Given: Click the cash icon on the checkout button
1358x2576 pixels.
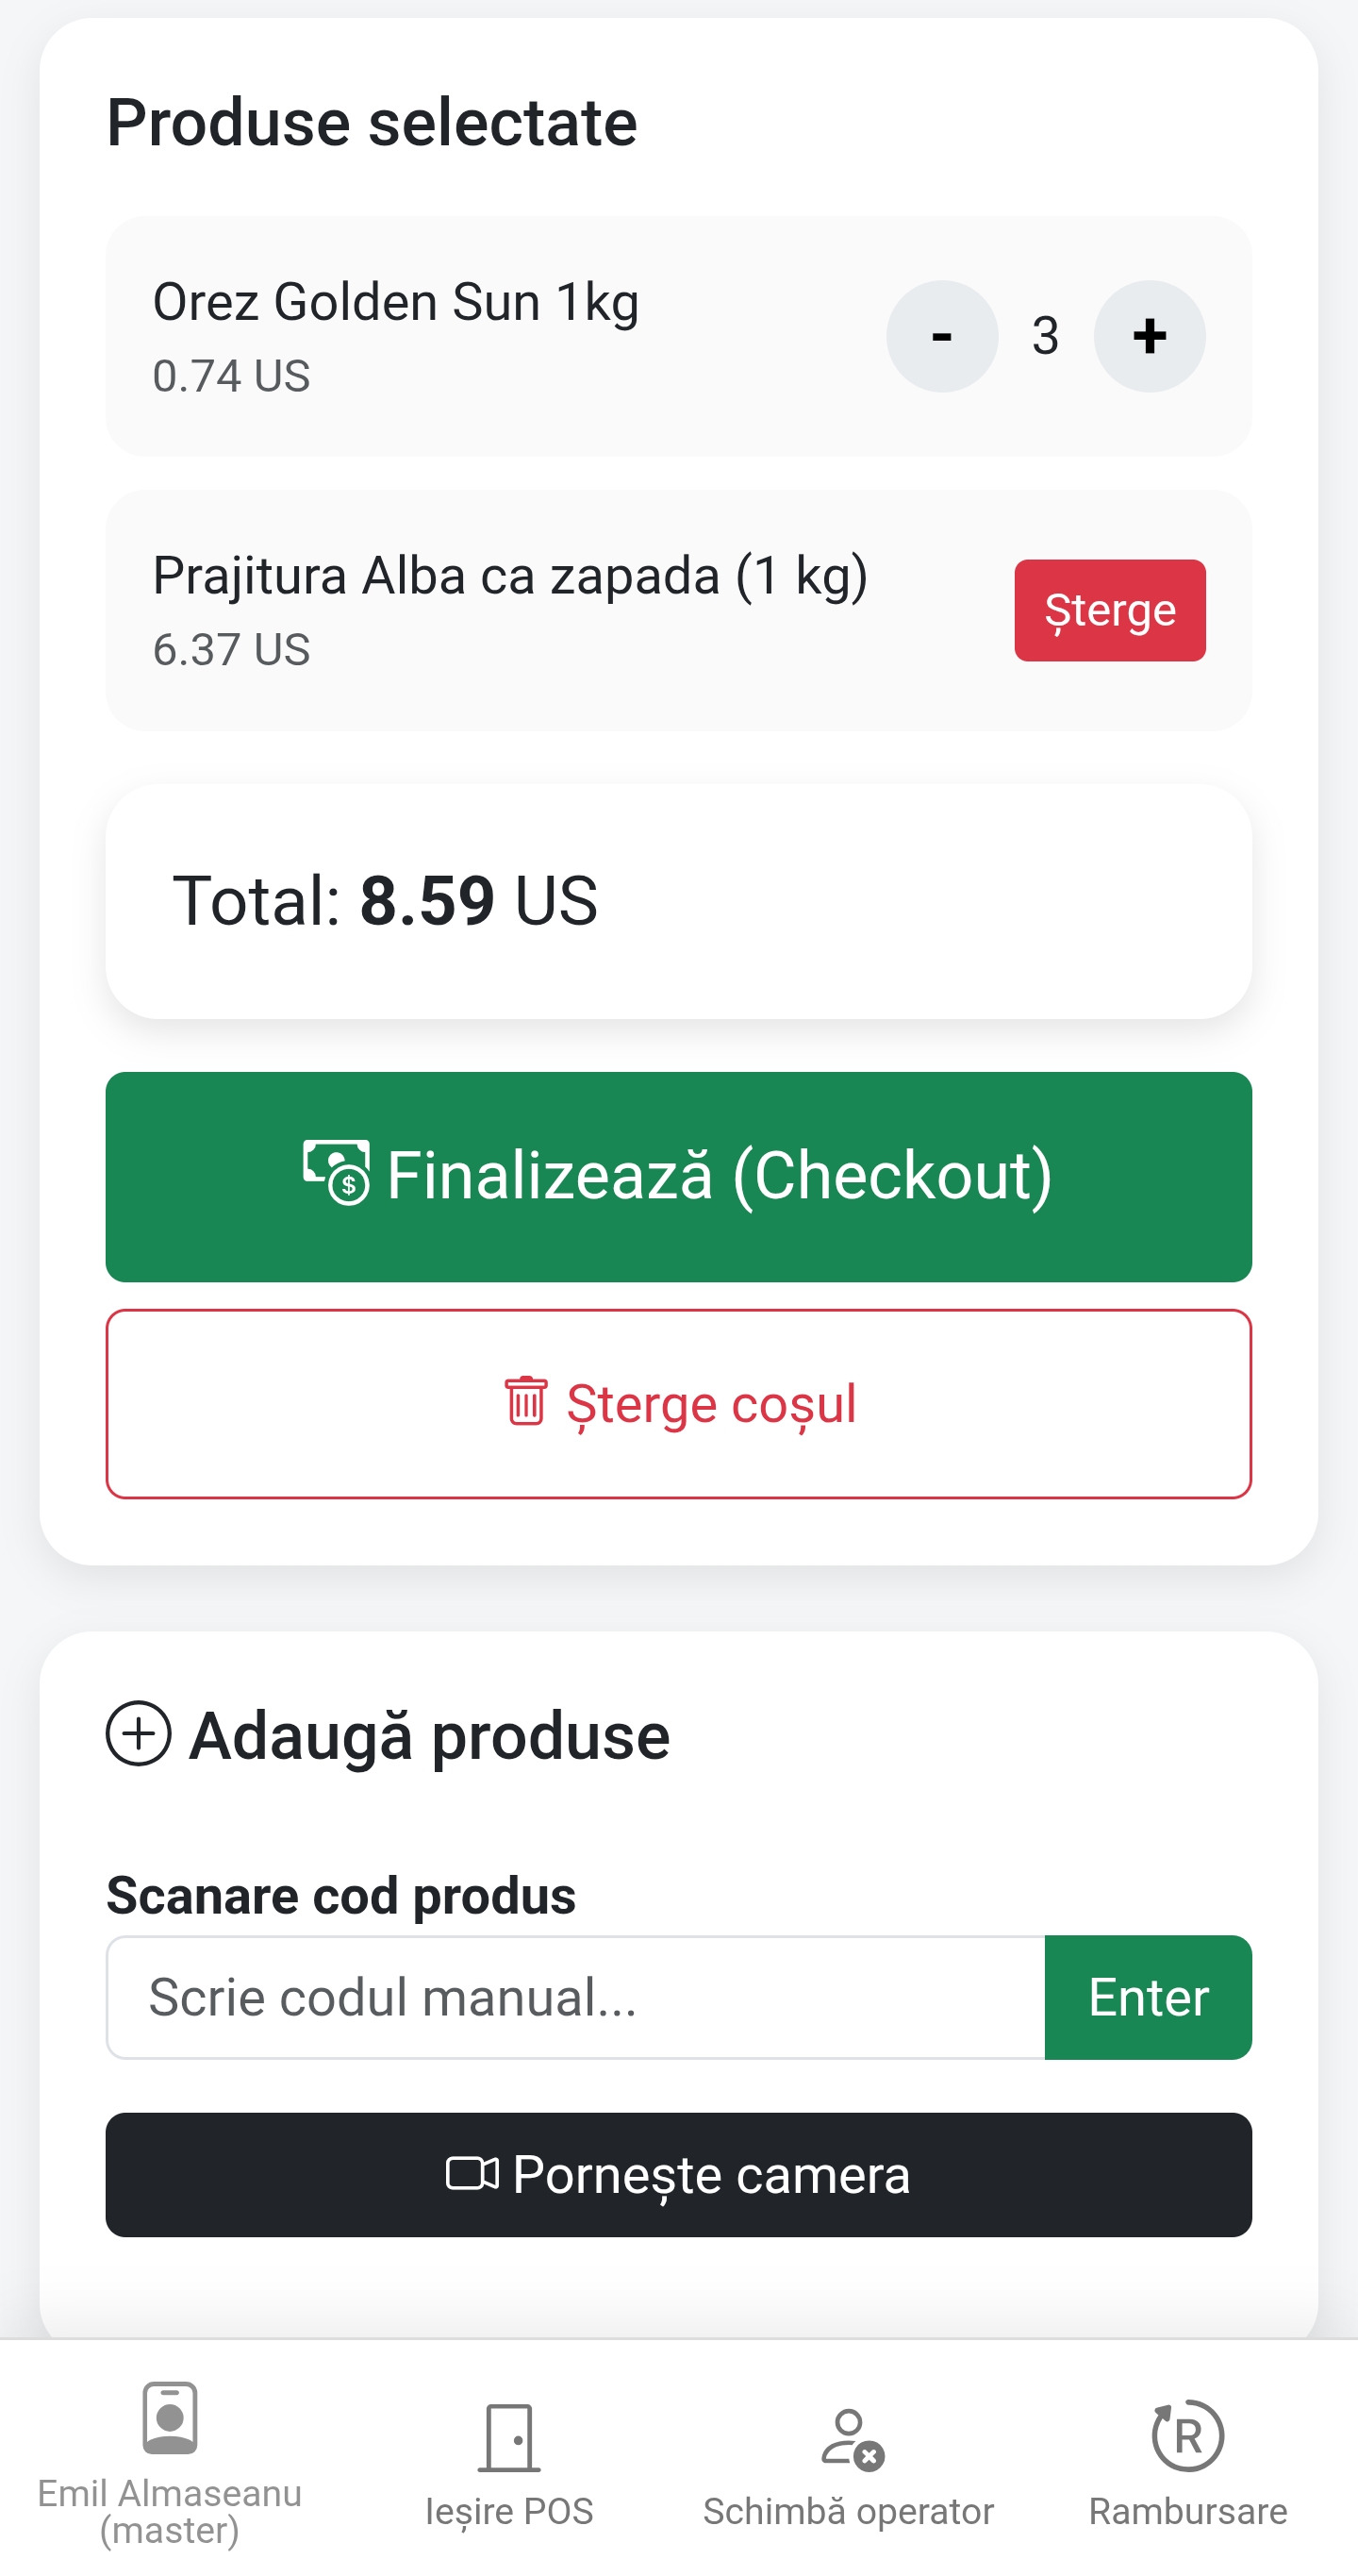Looking at the screenshot, I should pos(336,1172).
